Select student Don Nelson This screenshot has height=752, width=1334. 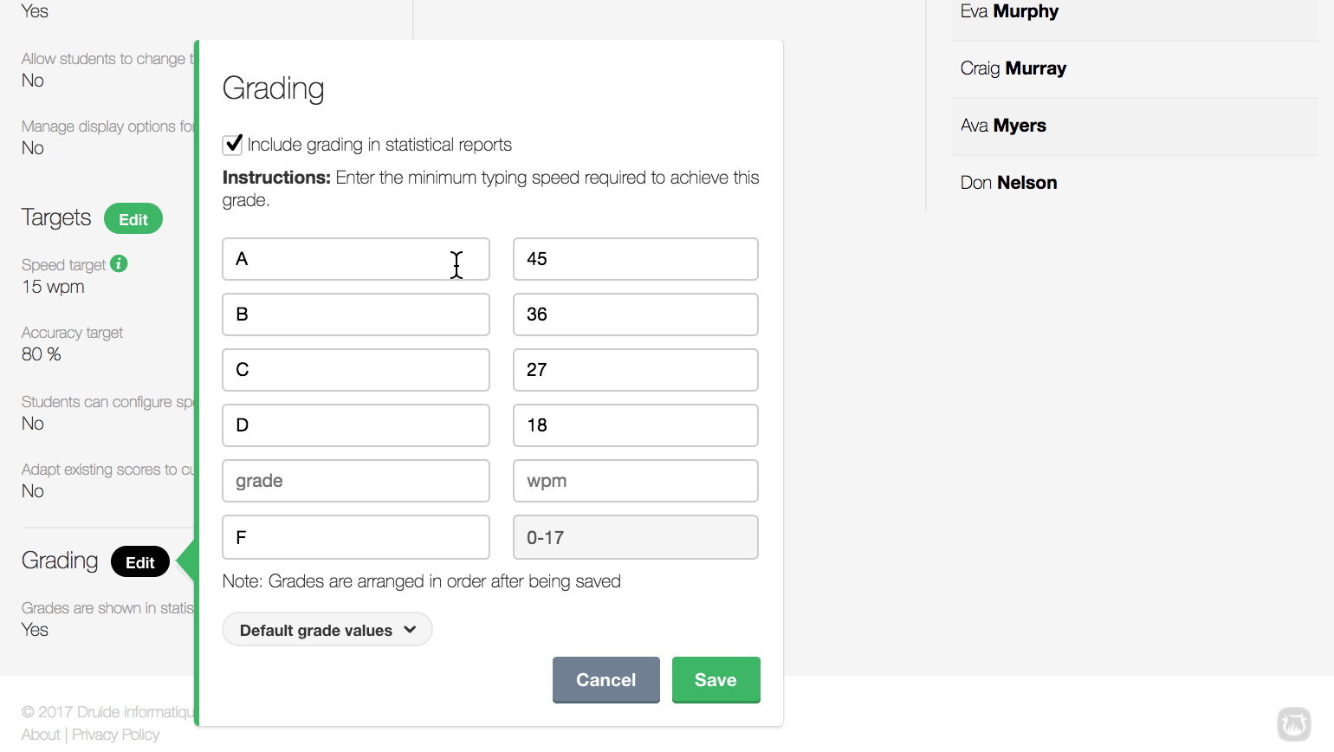coord(1007,182)
